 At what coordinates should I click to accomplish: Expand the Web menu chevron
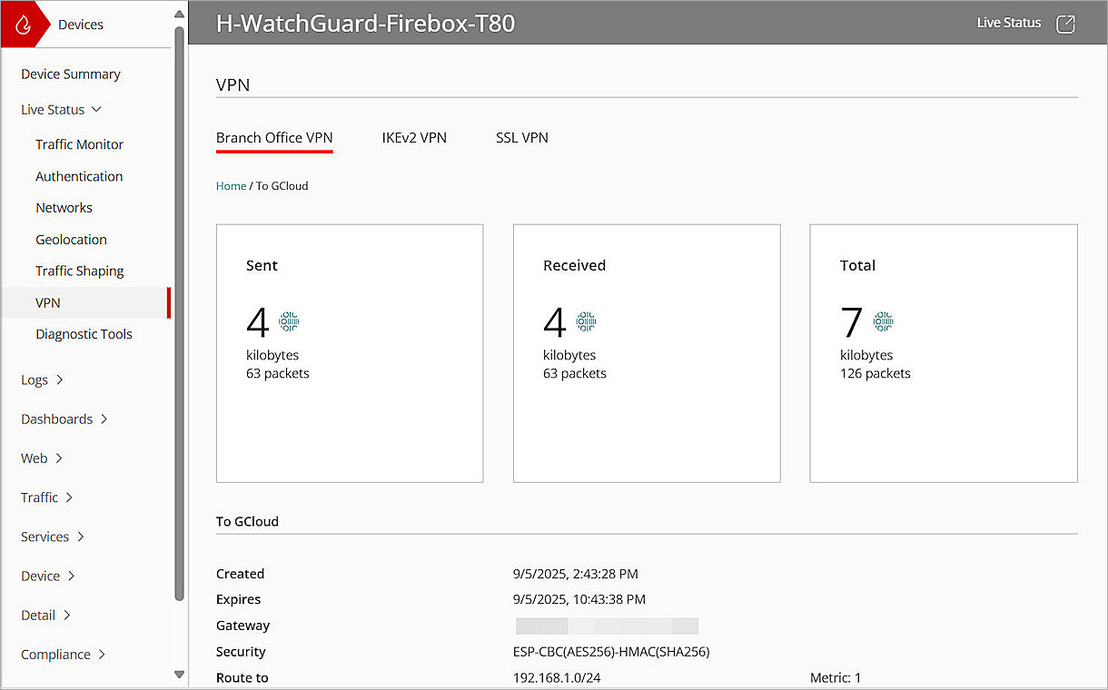[x=59, y=458]
